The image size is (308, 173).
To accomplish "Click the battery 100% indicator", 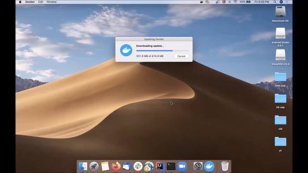I will (x=245, y=2).
